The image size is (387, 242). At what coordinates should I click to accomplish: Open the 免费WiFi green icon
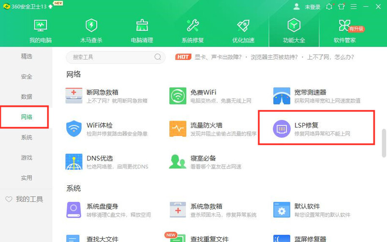[178, 96]
